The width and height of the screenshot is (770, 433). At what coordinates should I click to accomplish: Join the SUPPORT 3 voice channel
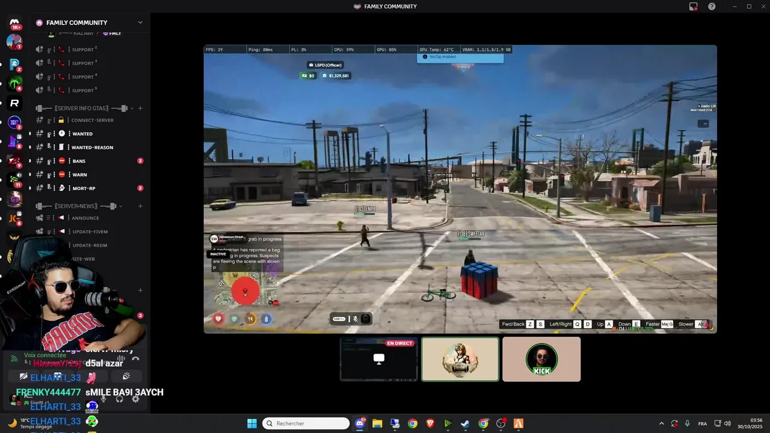coord(89,63)
